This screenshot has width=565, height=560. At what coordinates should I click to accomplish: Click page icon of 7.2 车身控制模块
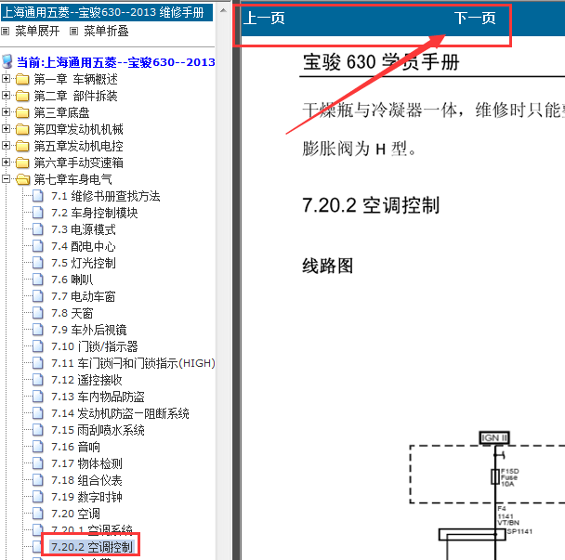pyautogui.click(x=38, y=213)
